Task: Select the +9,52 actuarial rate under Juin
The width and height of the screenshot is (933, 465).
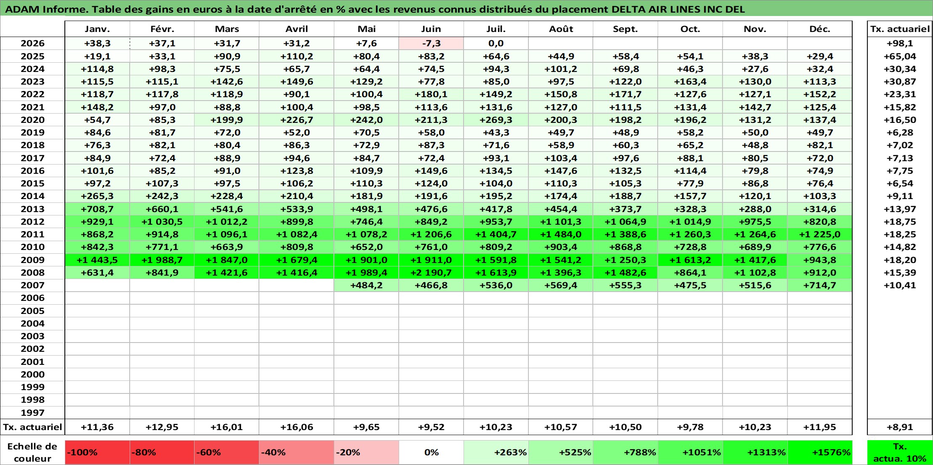Action: click(431, 427)
